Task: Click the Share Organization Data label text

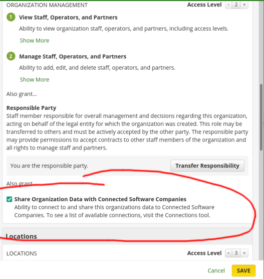Action: pyautogui.click(x=100, y=199)
